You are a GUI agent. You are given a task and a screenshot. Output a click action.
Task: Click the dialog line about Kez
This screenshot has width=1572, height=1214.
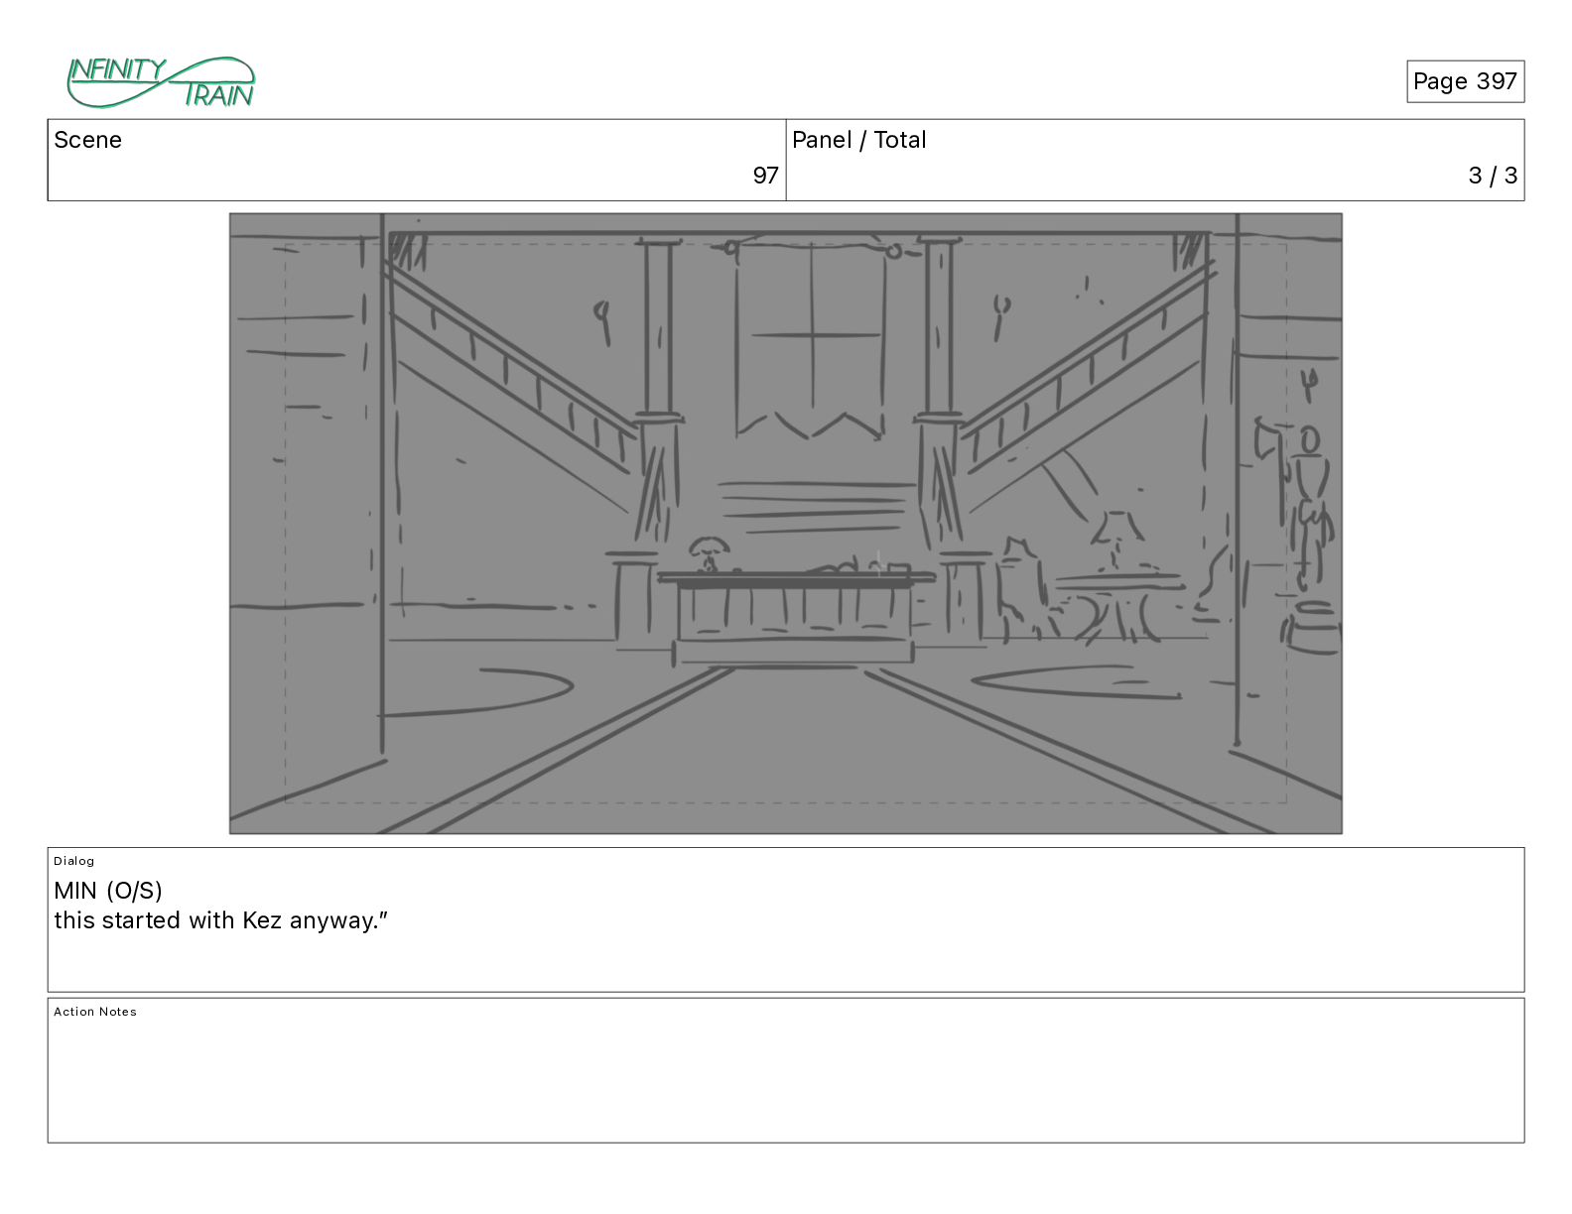[x=220, y=920]
